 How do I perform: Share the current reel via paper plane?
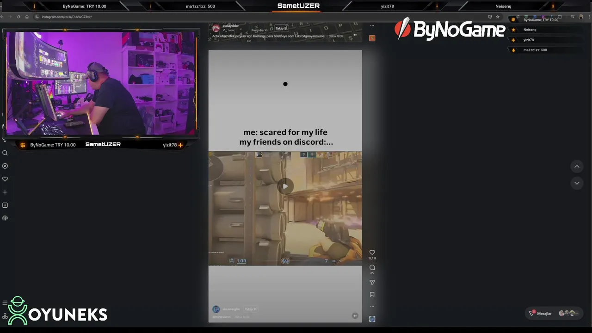point(372,282)
